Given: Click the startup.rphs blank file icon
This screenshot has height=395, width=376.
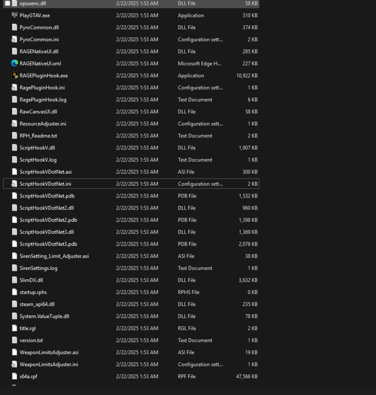Looking at the screenshot, I should point(15,292).
